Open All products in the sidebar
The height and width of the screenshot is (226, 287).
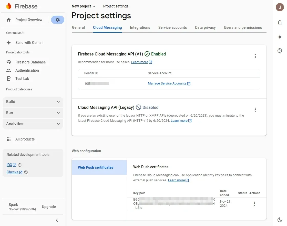point(25,139)
